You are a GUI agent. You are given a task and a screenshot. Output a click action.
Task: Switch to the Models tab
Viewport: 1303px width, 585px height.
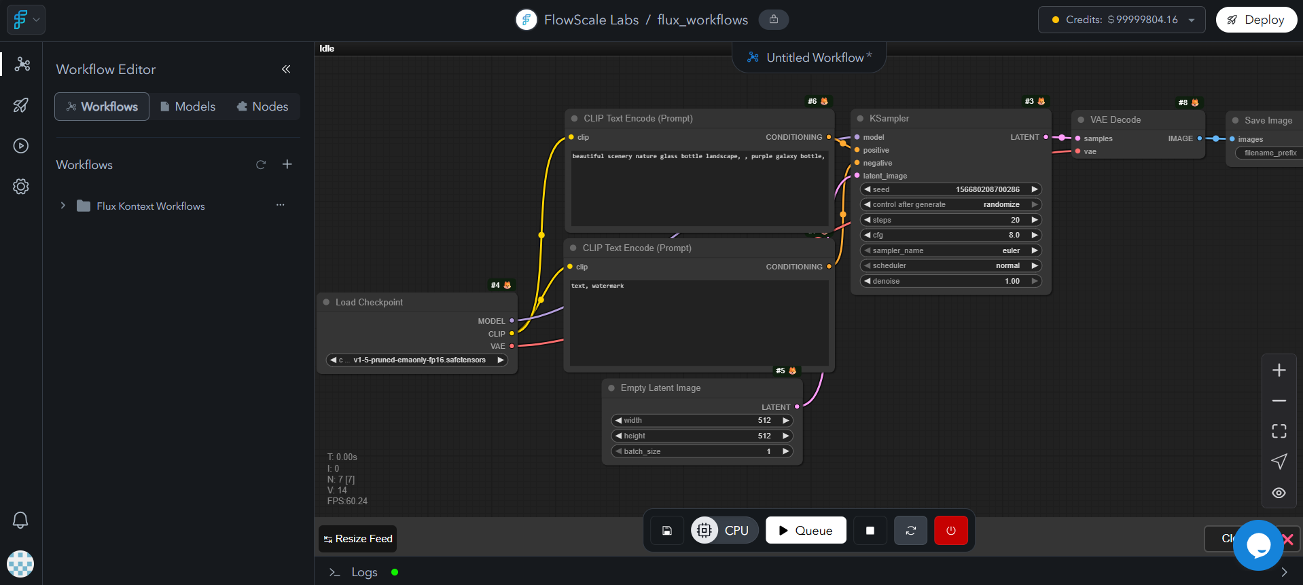click(x=188, y=107)
